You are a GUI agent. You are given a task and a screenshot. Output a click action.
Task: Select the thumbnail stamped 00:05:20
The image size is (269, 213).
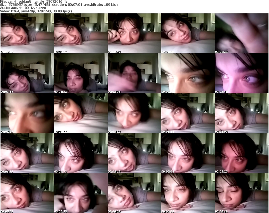click(242, 153)
